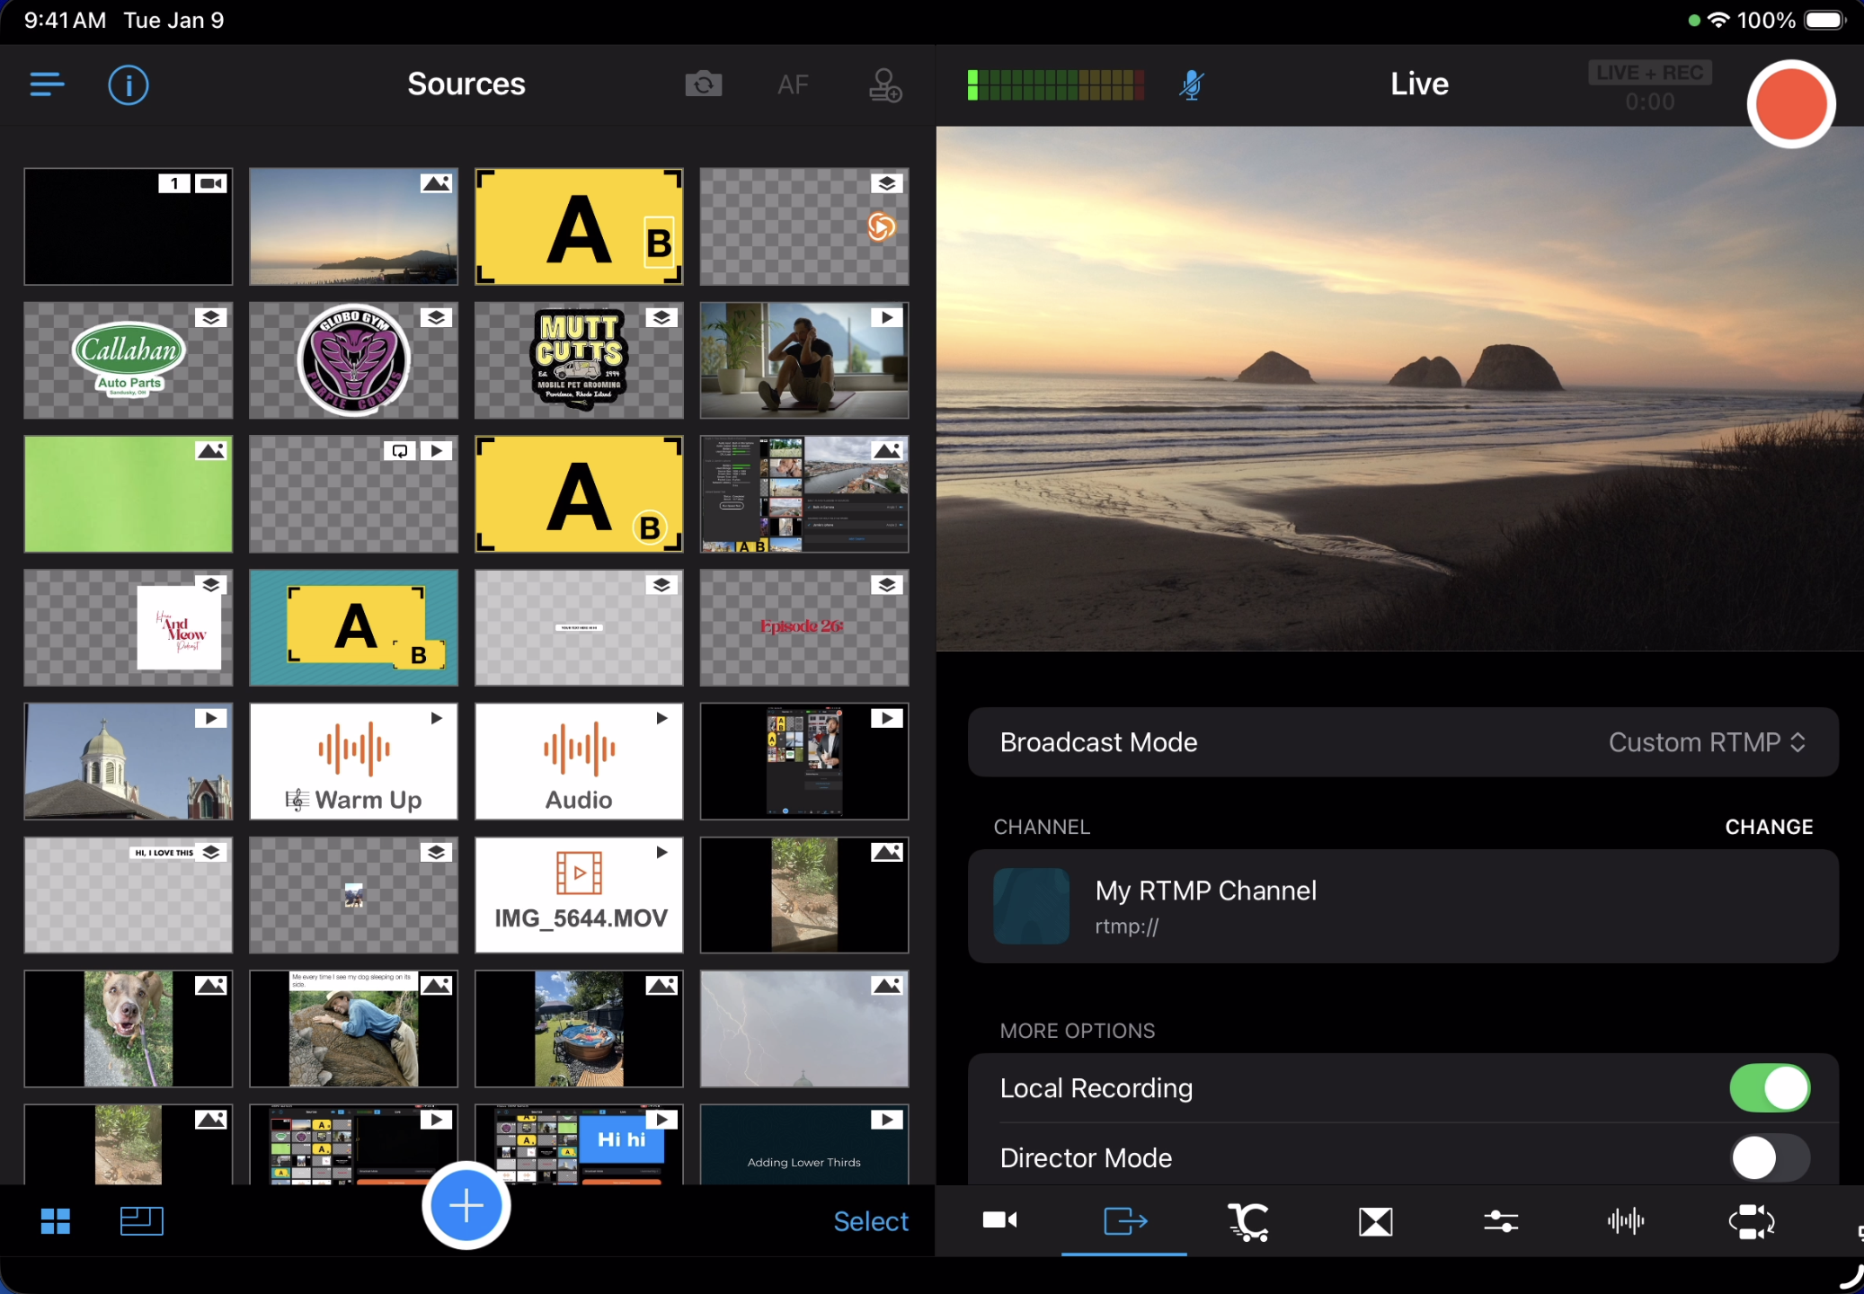Select the Warm Up audio source
Image resolution: width=1864 pixels, height=1294 pixels.
point(353,761)
